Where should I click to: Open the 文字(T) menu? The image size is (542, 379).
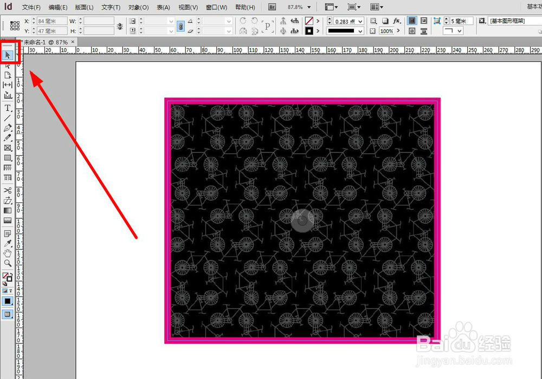111,7
